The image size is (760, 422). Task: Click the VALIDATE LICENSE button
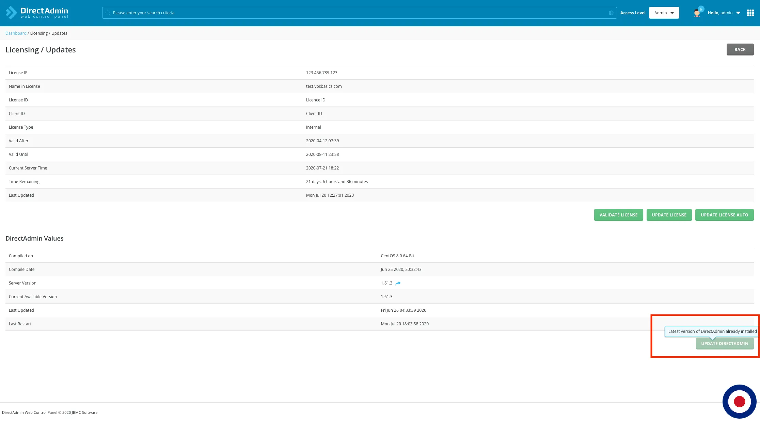click(x=618, y=215)
